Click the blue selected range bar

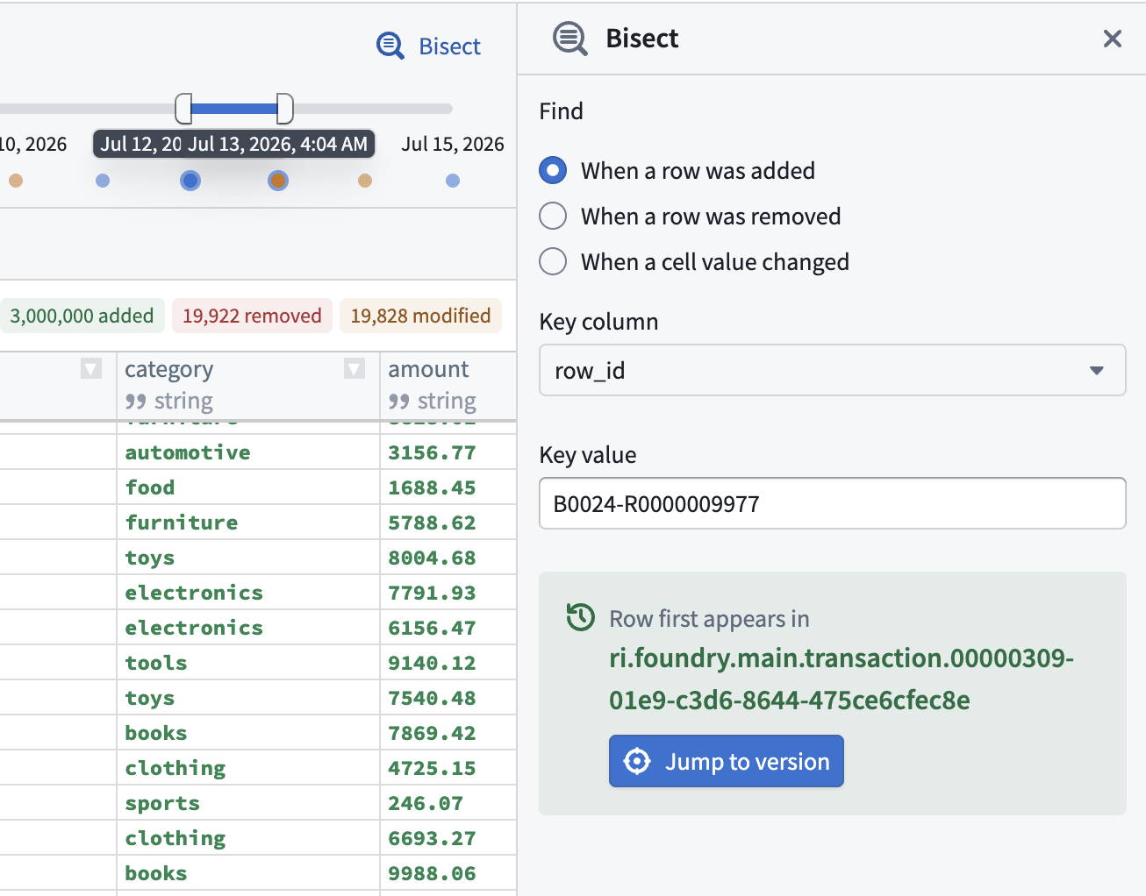(x=234, y=109)
